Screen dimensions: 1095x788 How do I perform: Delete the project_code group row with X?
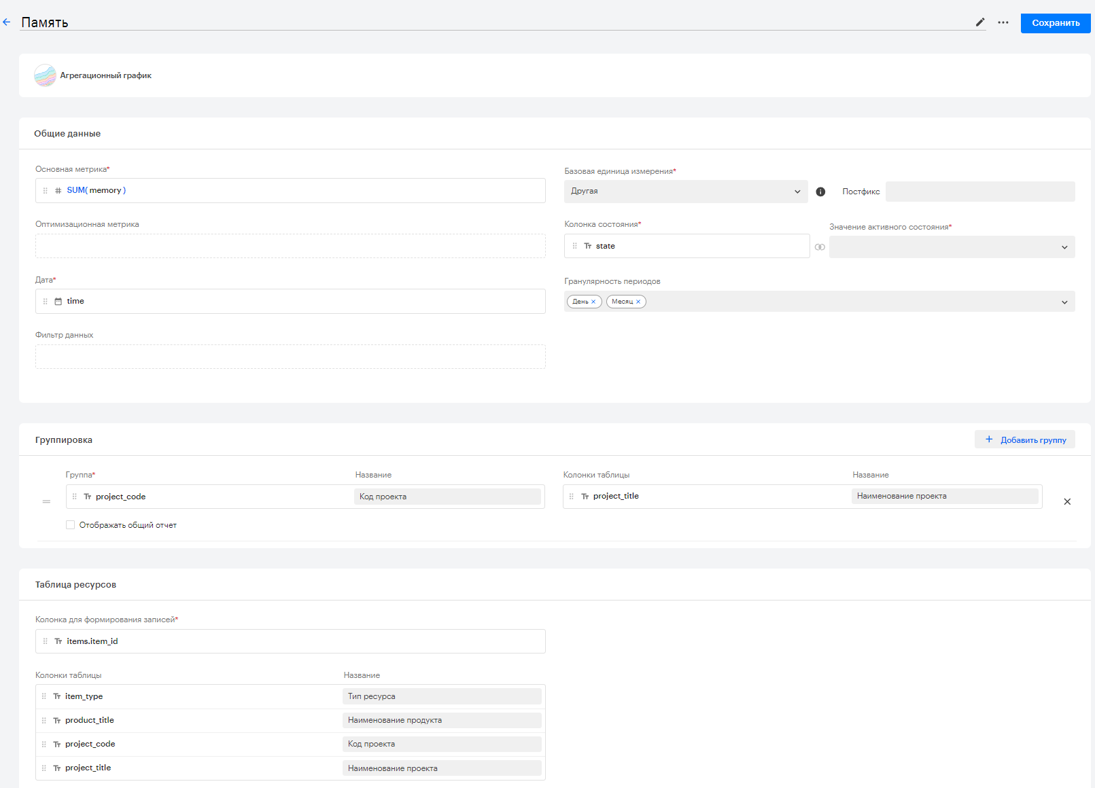pos(1067,501)
